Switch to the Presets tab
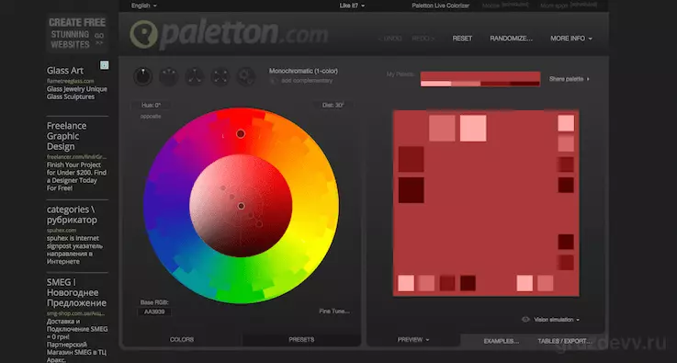The height and width of the screenshot is (363, 677). [301, 340]
